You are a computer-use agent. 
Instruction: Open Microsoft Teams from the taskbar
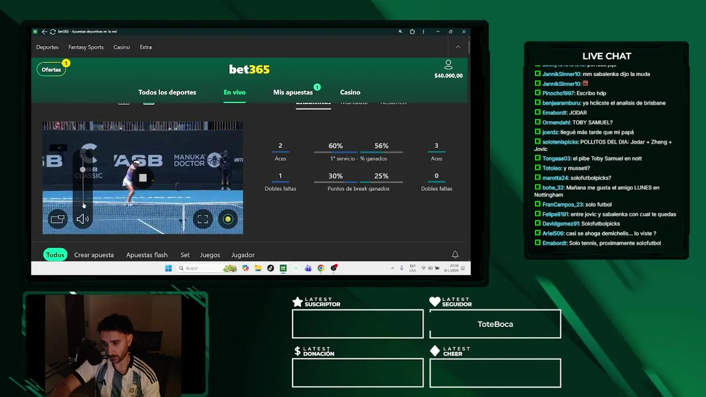308,268
